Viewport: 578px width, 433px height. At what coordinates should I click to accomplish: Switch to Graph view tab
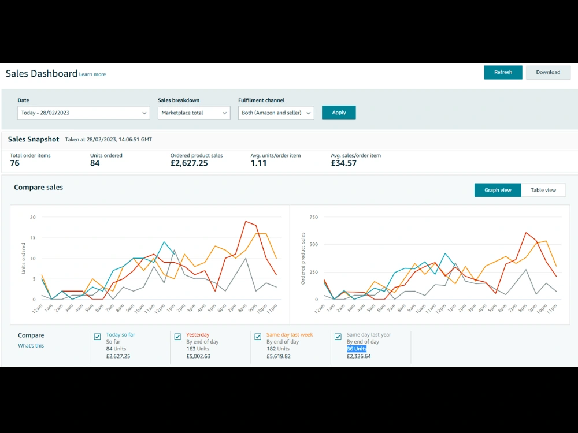(498, 190)
